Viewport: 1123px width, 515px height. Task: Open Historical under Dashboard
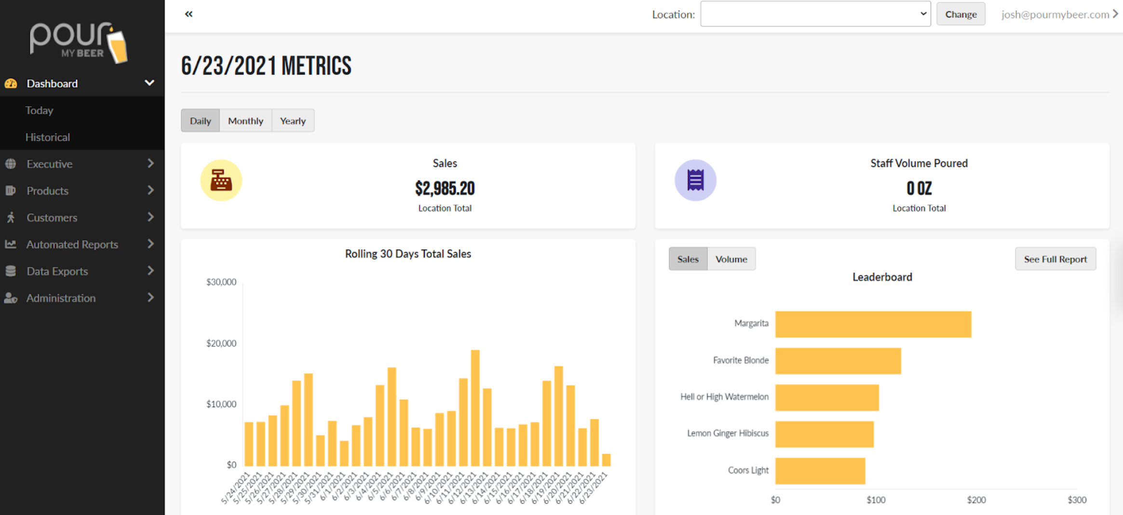point(47,137)
